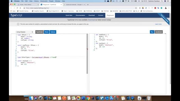
Task: Click the TypeScript editor pane button
Action: tap(39, 32)
